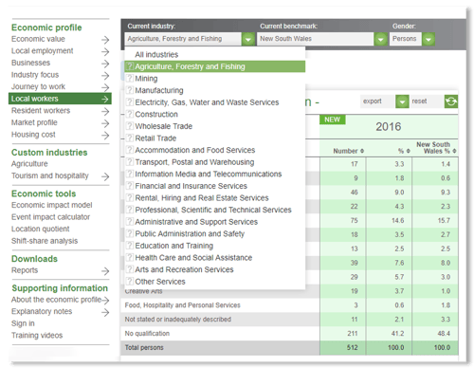
Task: Select Public Administration and Safety
Action: tap(190, 233)
